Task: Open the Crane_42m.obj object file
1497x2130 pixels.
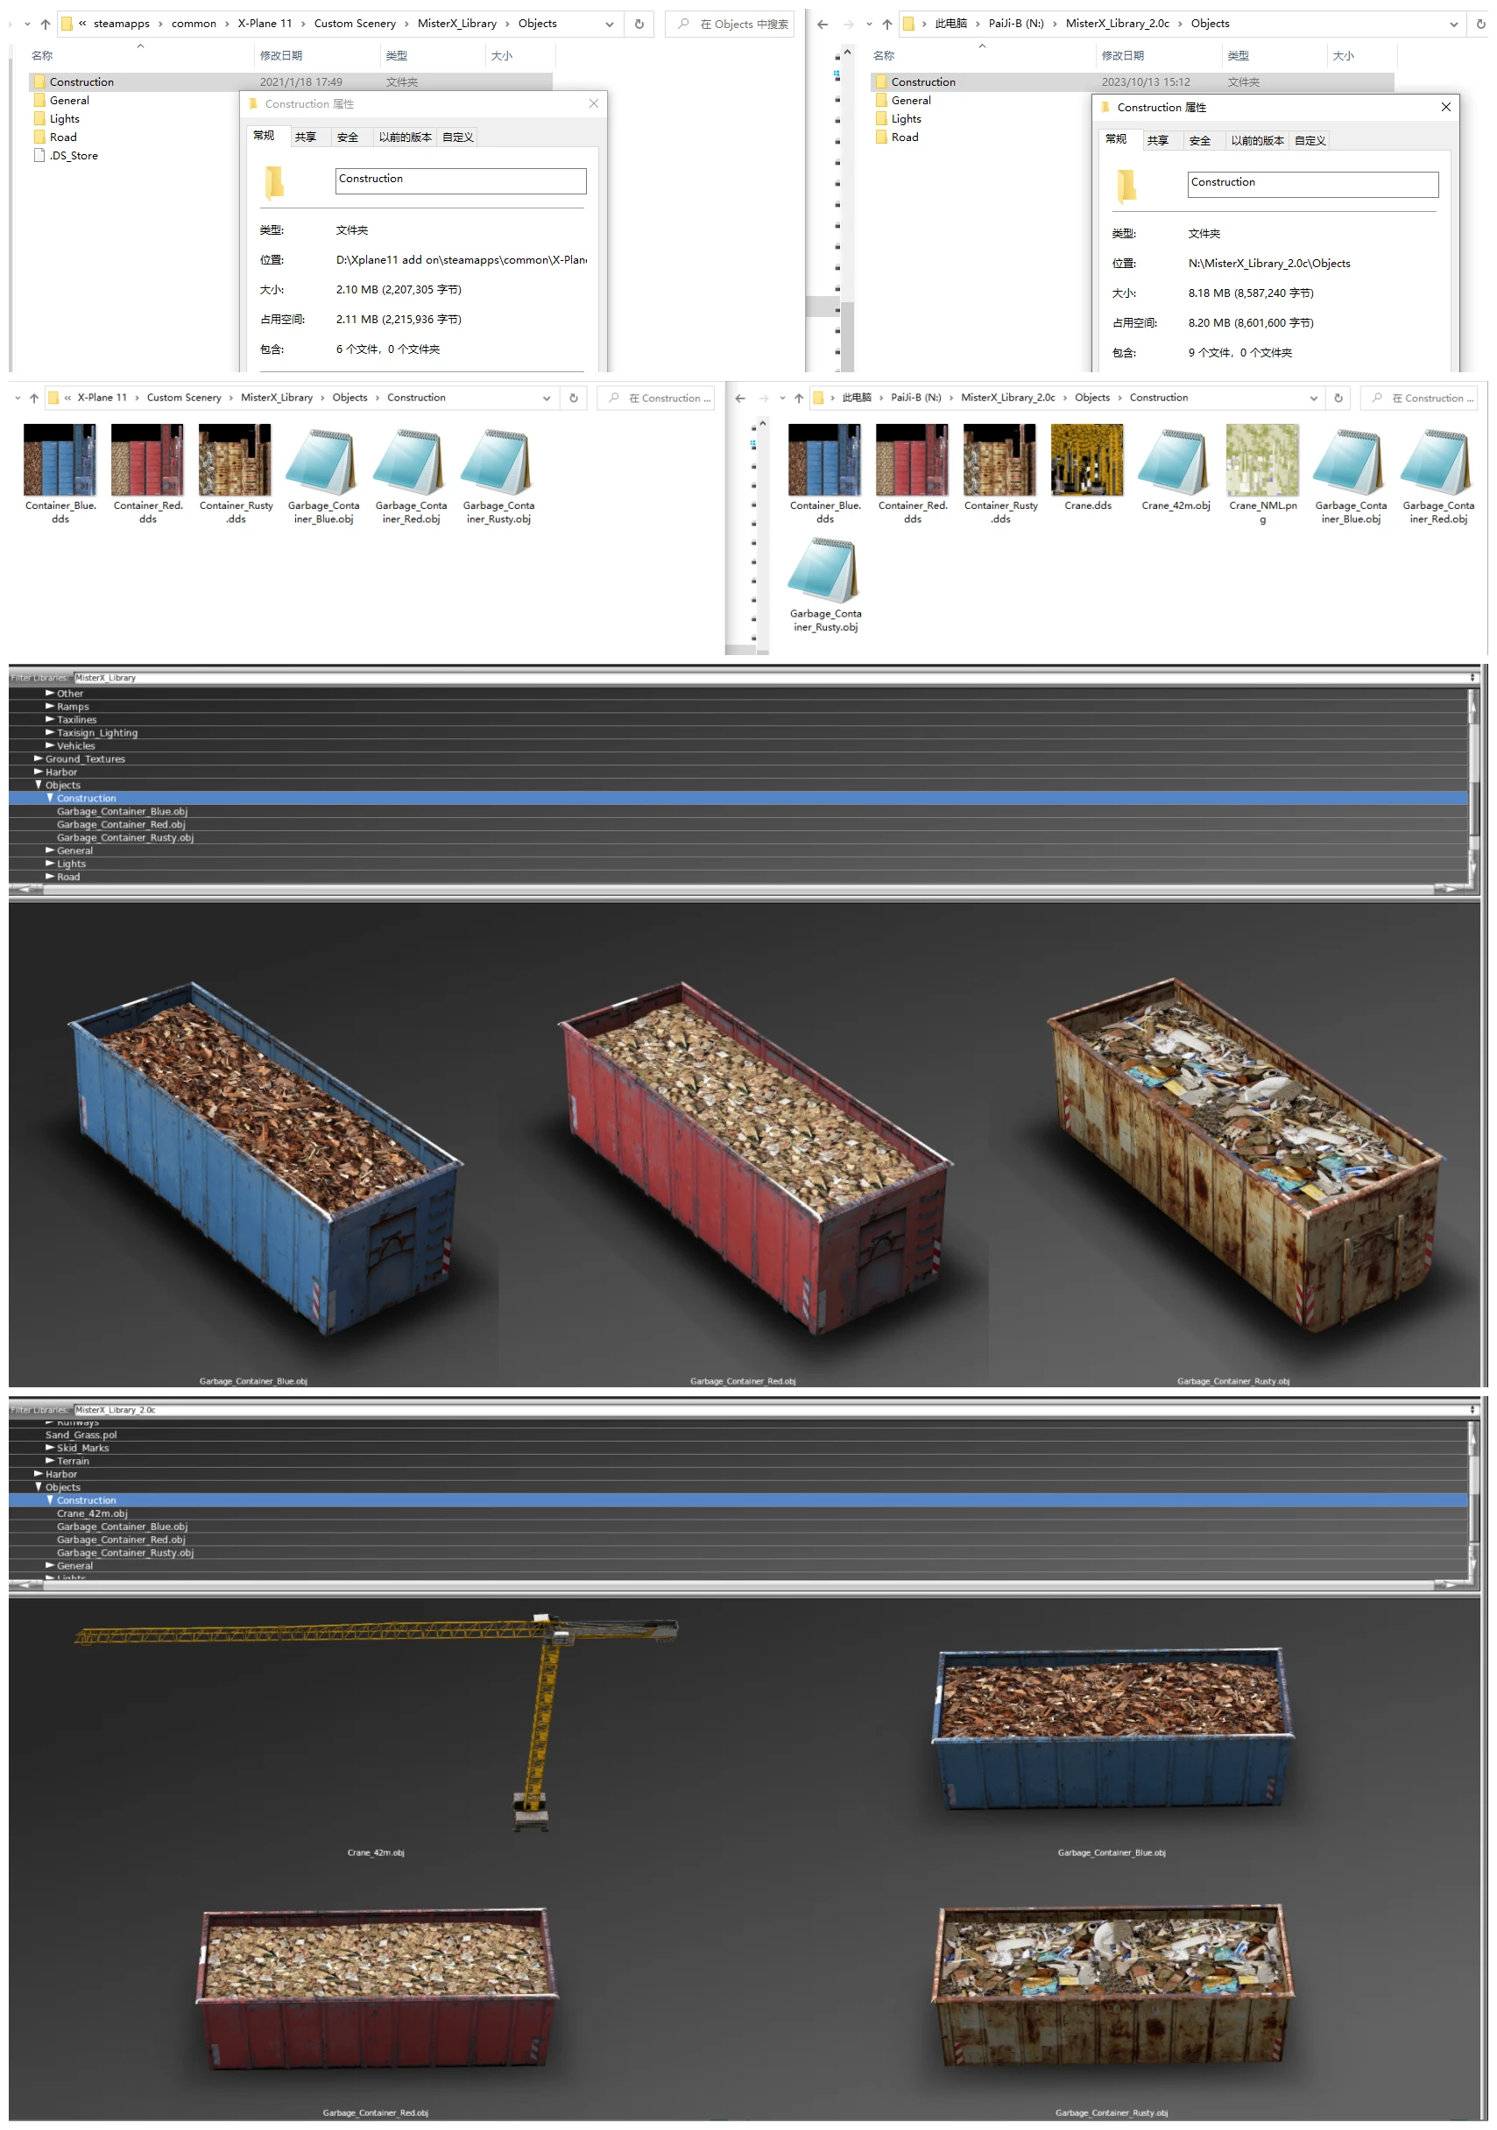Action: [x=1174, y=461]
